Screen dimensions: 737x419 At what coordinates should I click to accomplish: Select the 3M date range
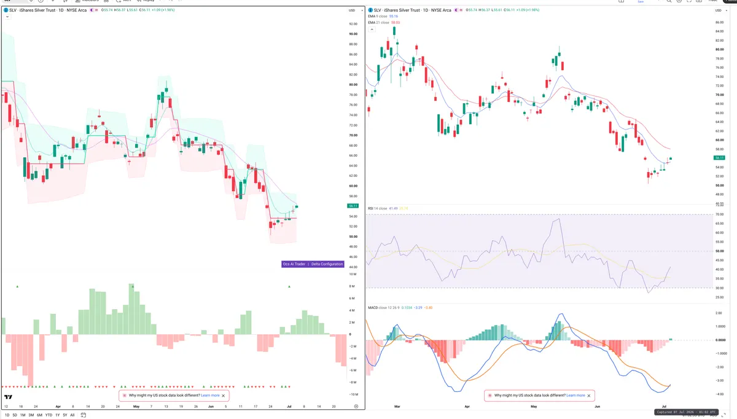(x=31, y=415)
